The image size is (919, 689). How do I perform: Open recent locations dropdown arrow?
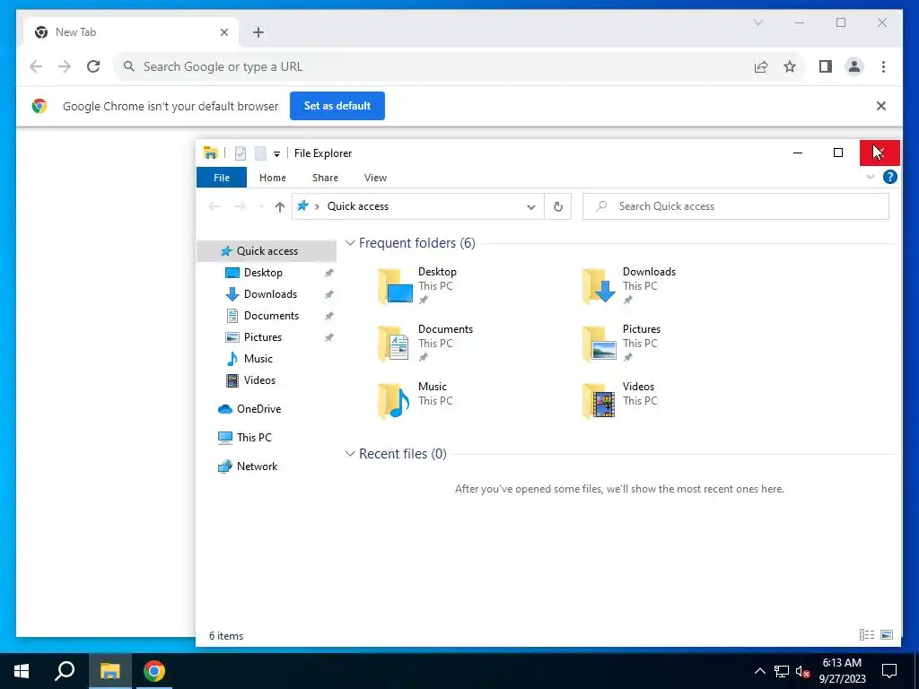pyautogui.click(x=261, y=207)
